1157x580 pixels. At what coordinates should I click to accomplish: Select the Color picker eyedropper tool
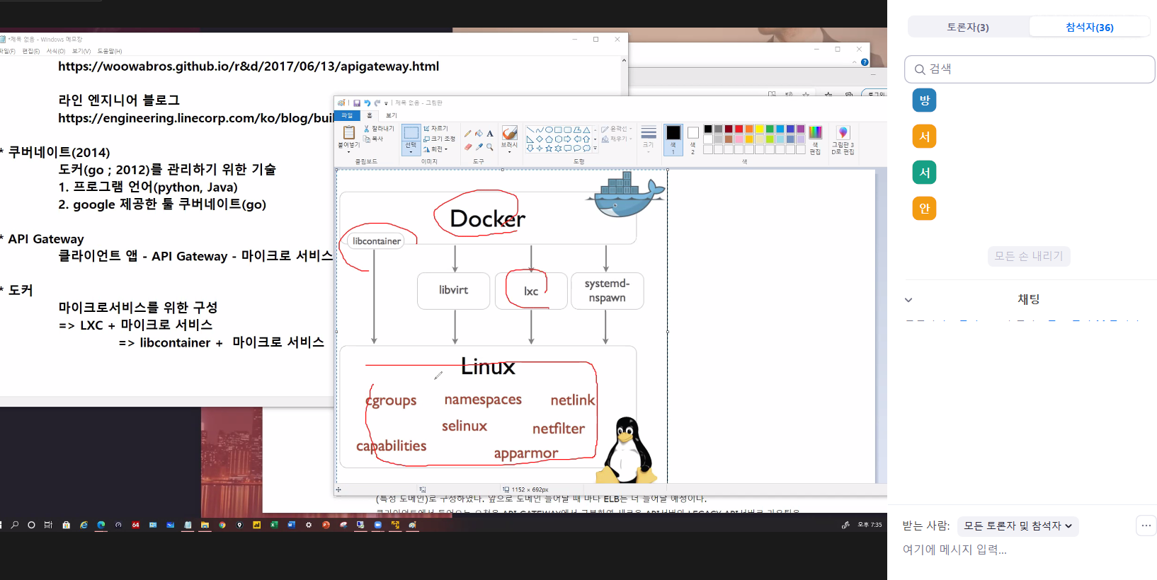click(x=479, y=147)
